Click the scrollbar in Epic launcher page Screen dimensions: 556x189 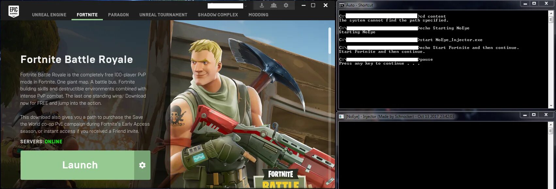coord(330,40)
